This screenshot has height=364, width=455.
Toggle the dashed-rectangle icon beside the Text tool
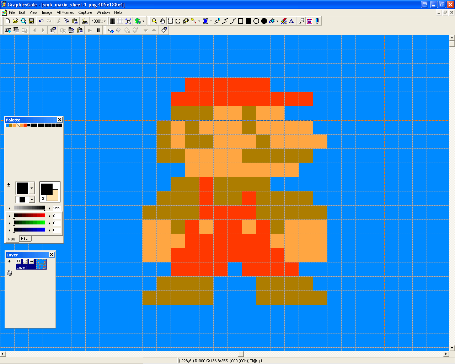[x=301, y=21]
